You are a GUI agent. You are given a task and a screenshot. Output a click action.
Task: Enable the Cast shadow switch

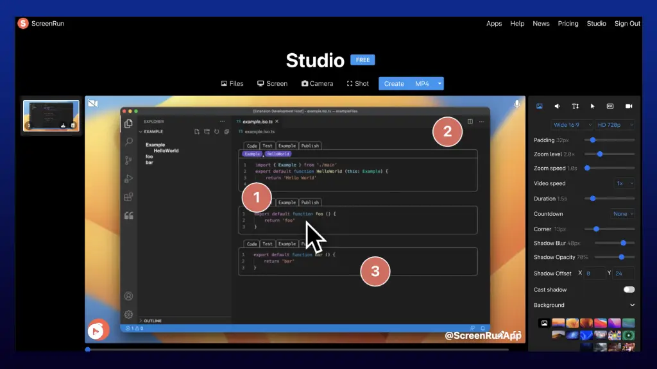pos(629,290)
